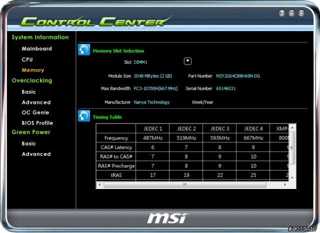The image size is (320, 233).
Task: Click the tRAS value 17
Action: 152,175
